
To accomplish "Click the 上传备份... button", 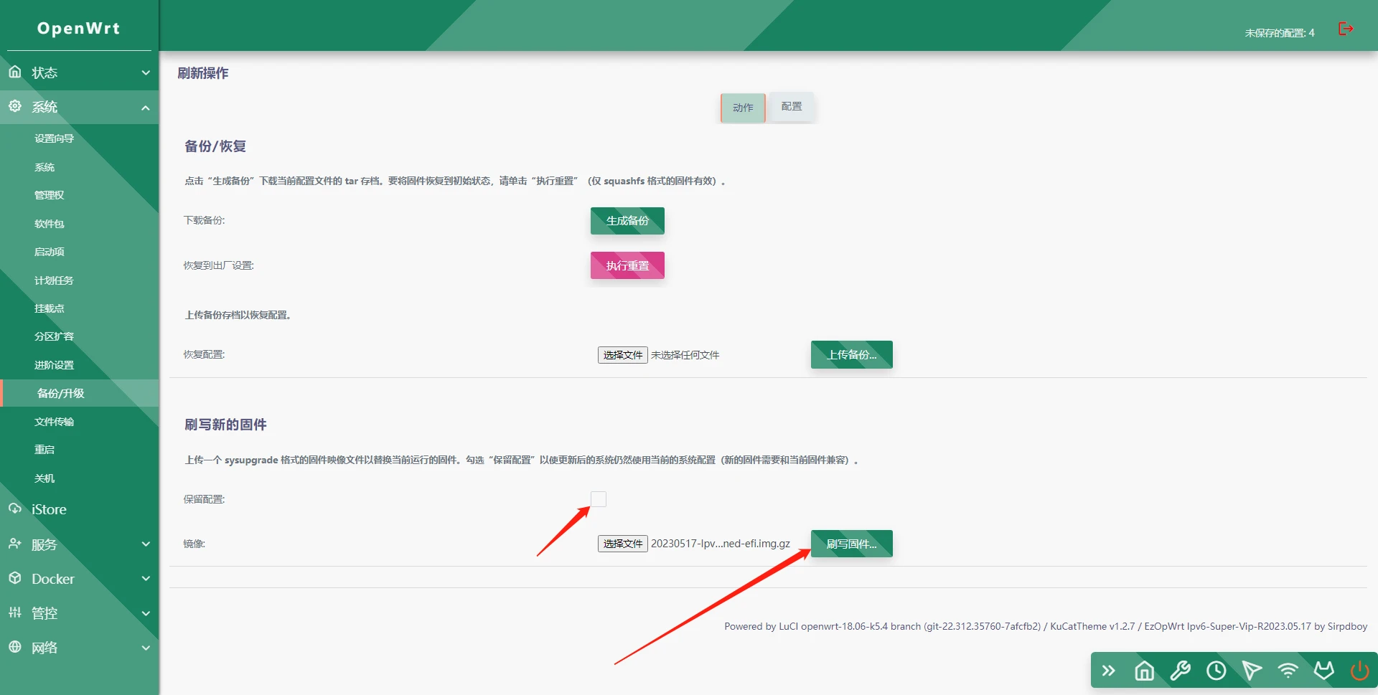I will coord(852,354).
